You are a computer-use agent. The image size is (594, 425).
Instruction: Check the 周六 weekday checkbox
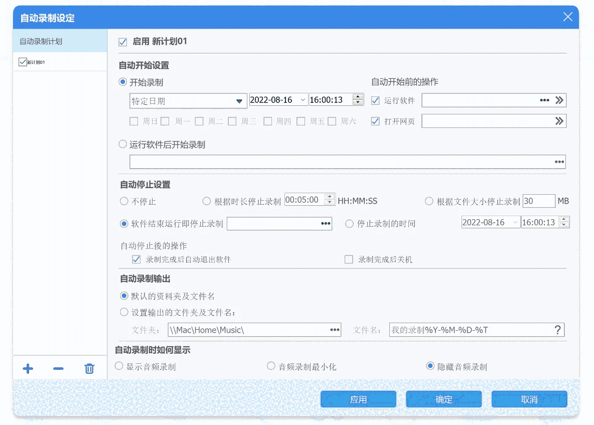(333, 121)
